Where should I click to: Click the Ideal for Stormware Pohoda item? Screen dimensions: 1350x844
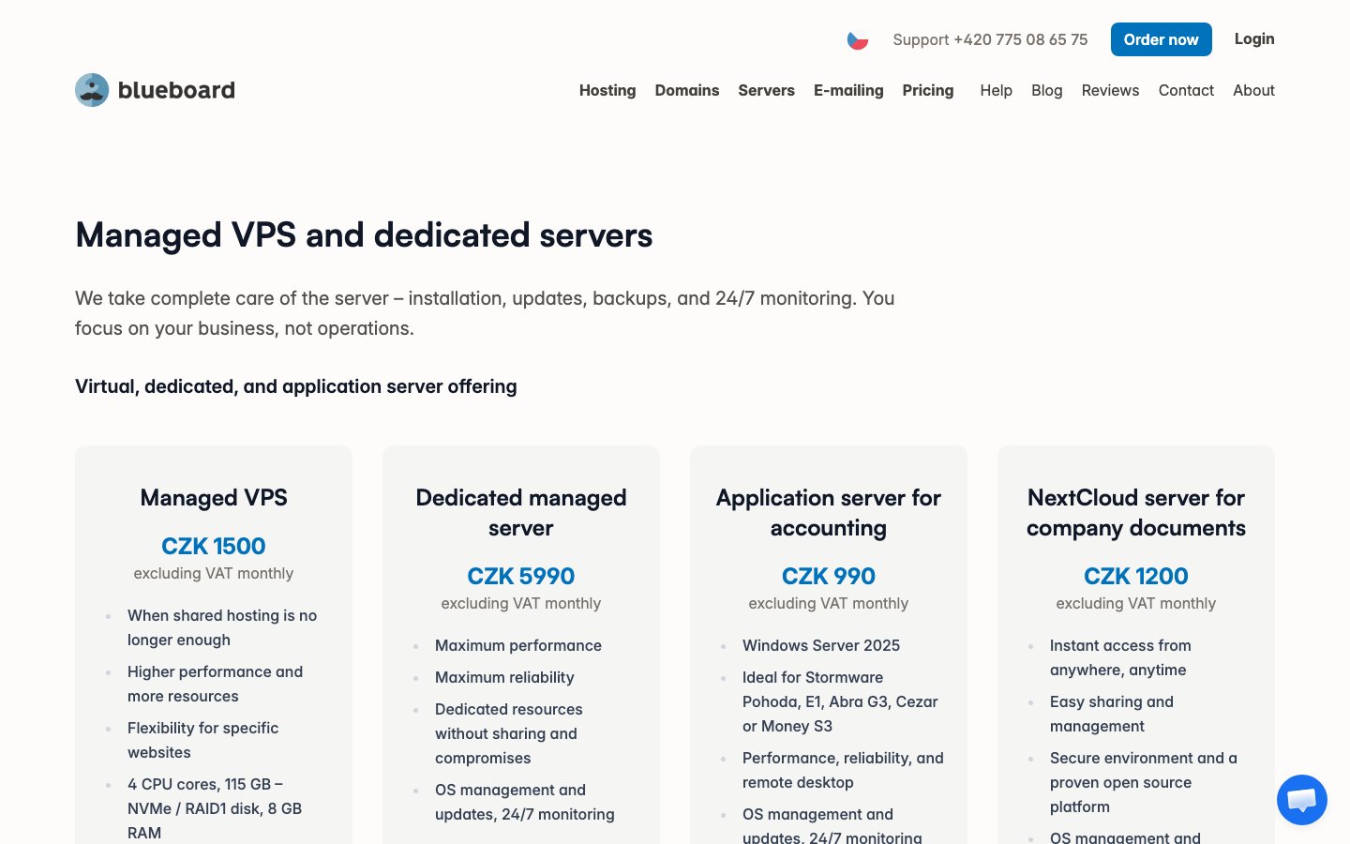[x=840, y=701]
